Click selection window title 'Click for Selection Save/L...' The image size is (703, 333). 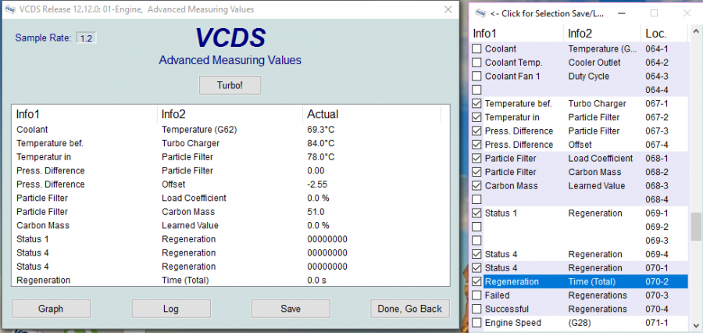pyautogui.click(x=547, y=13)
